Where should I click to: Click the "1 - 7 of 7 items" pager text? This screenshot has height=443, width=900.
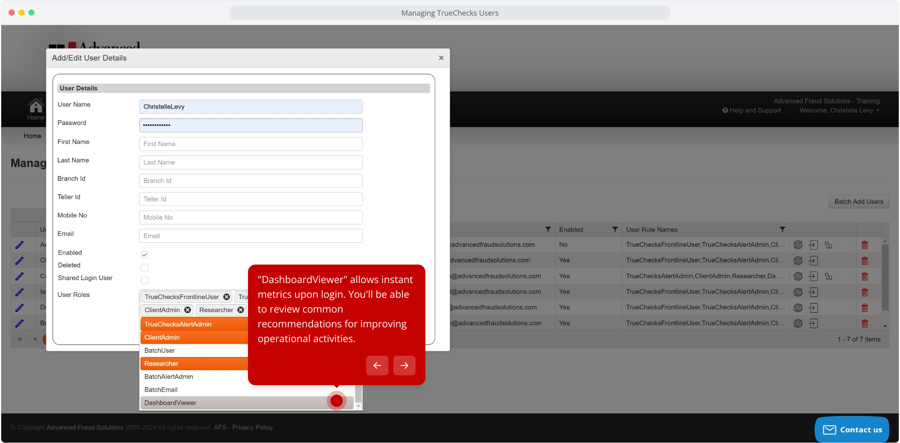coord(859,339)
